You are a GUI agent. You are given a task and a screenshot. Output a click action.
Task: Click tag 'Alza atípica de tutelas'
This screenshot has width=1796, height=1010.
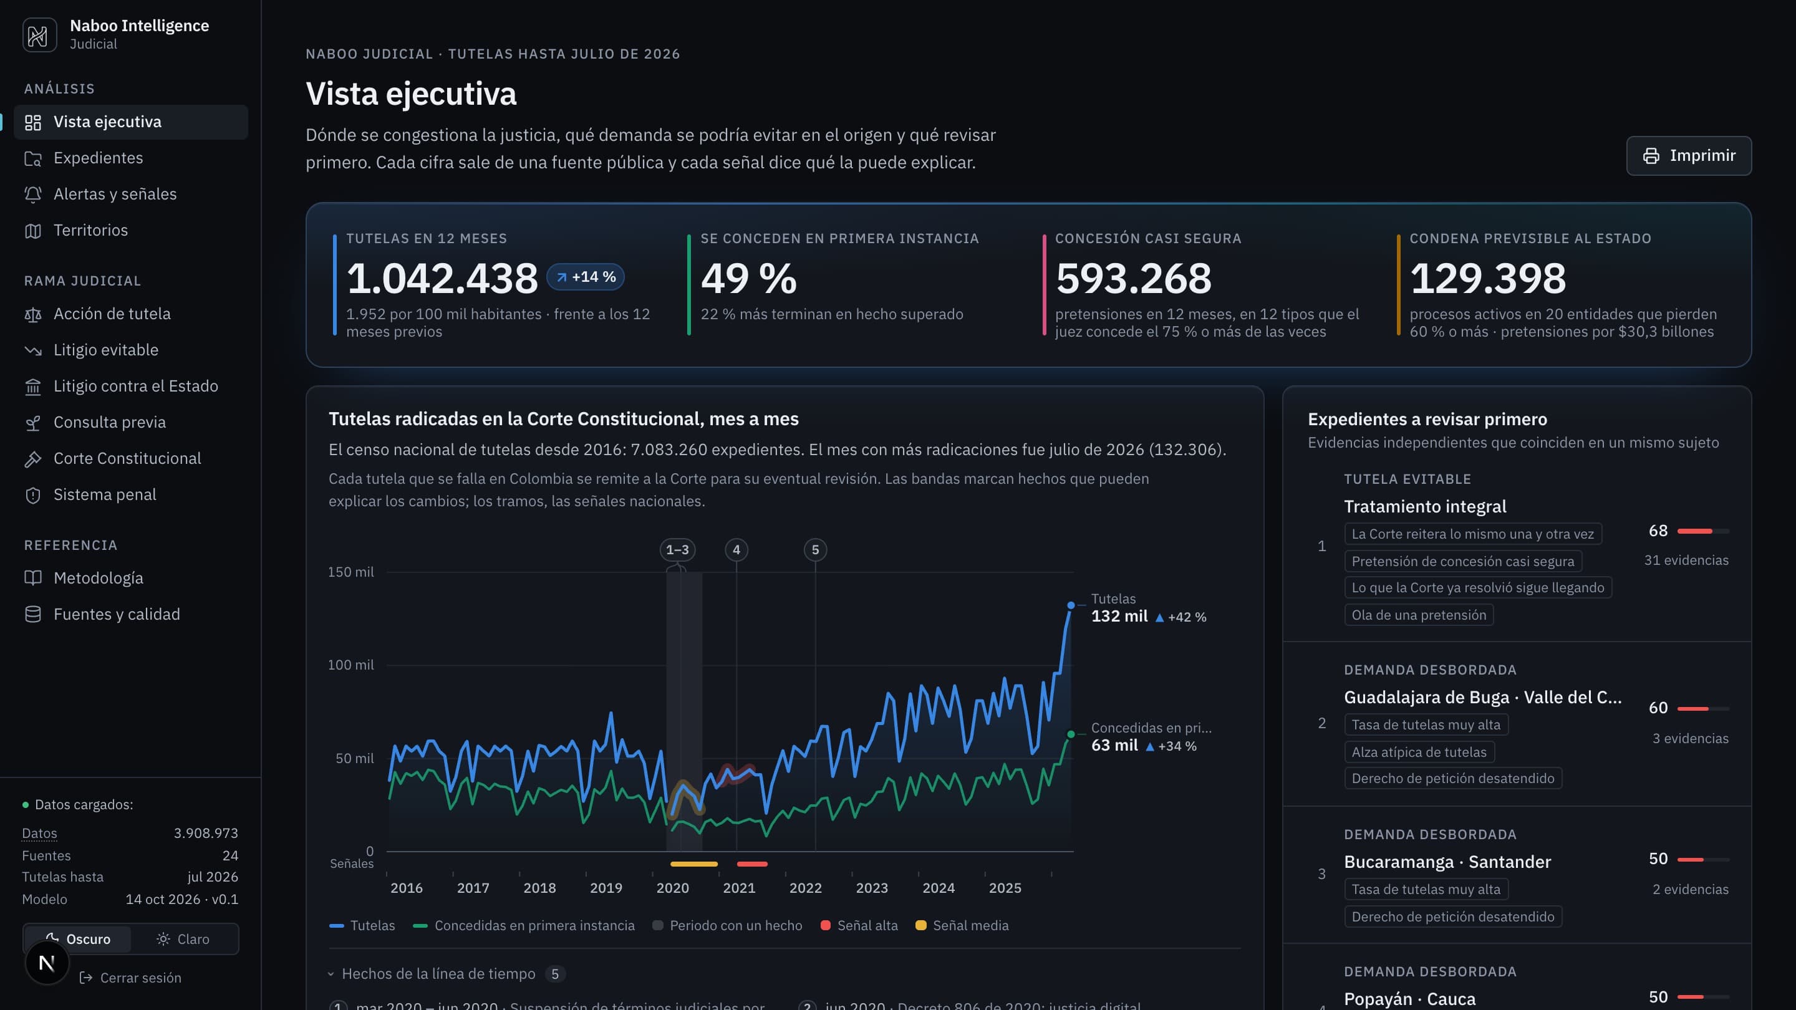[1419, 753]
